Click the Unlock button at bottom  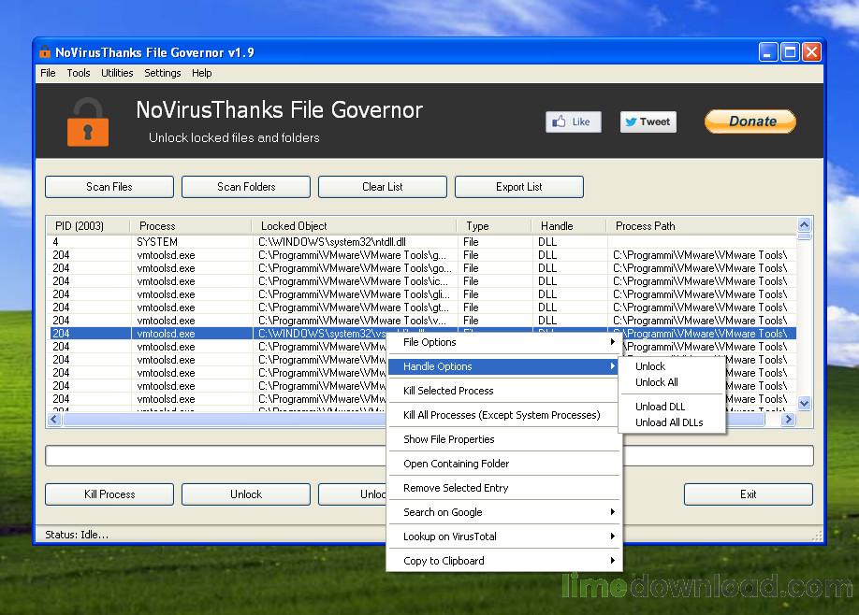(x=246, y=494)
